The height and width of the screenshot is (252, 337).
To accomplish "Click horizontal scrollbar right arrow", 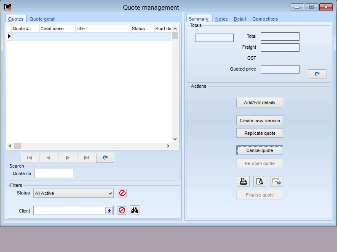I will click(x=168, y=146).
